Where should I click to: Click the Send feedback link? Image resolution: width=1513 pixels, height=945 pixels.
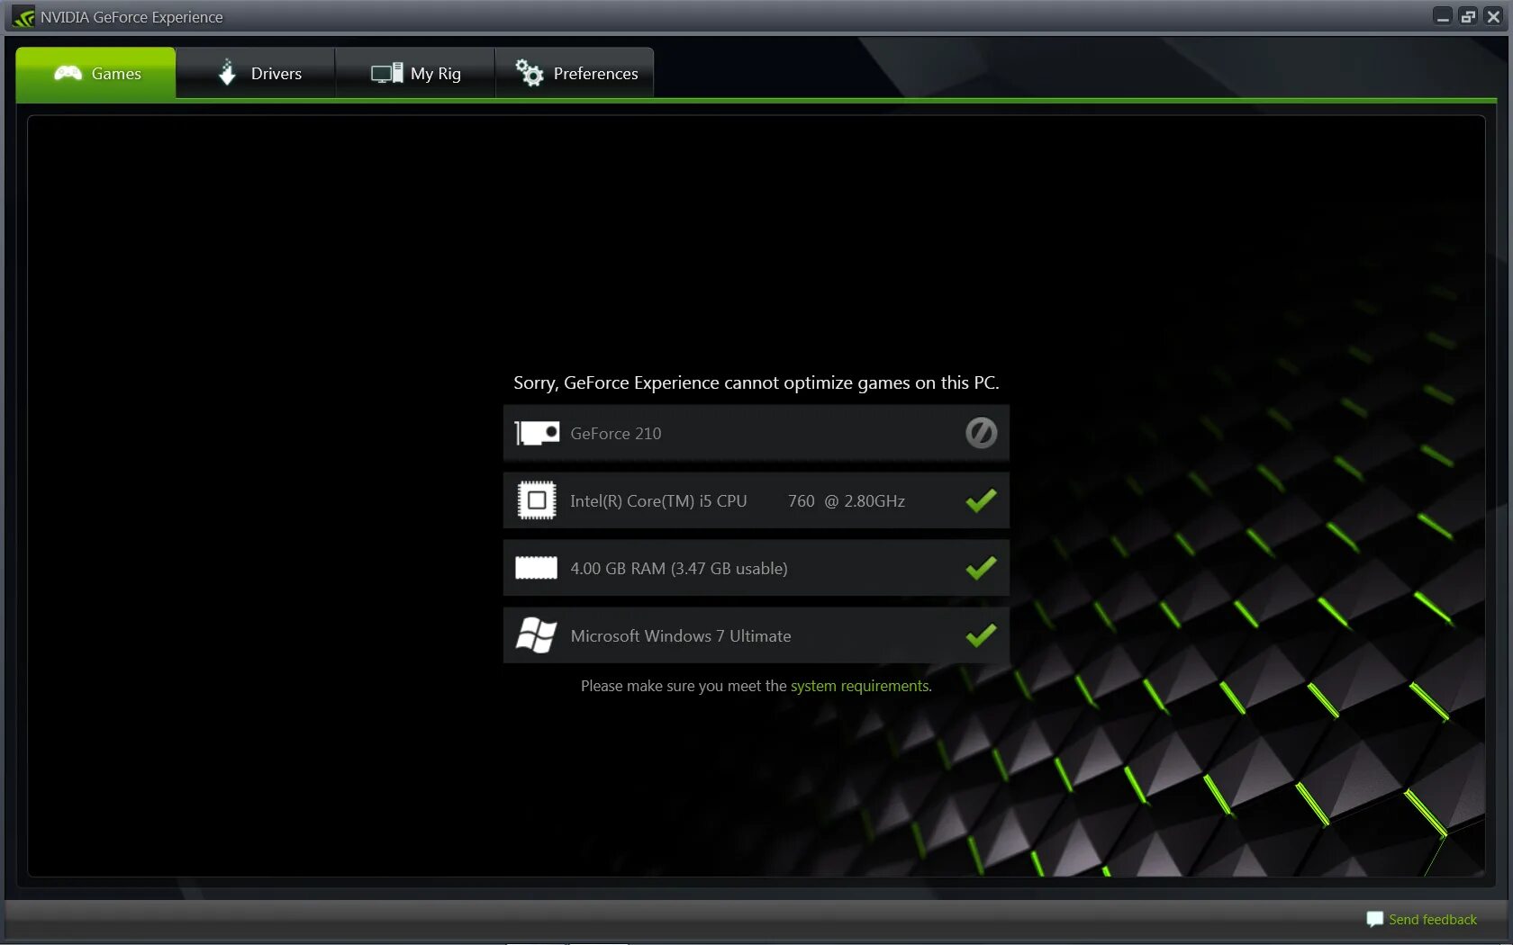[x=1433, y=920]
